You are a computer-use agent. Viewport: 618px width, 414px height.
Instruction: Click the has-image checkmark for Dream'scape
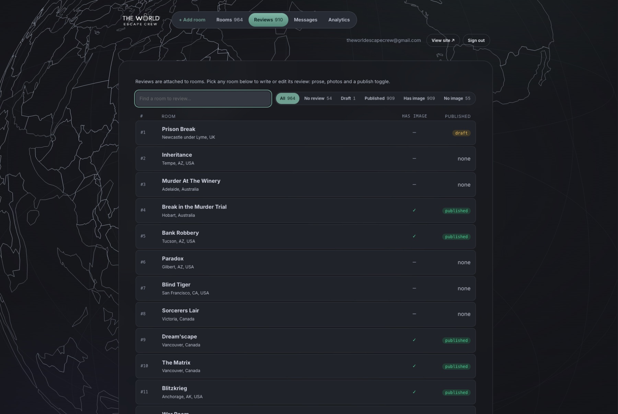(x=414, y=340)
